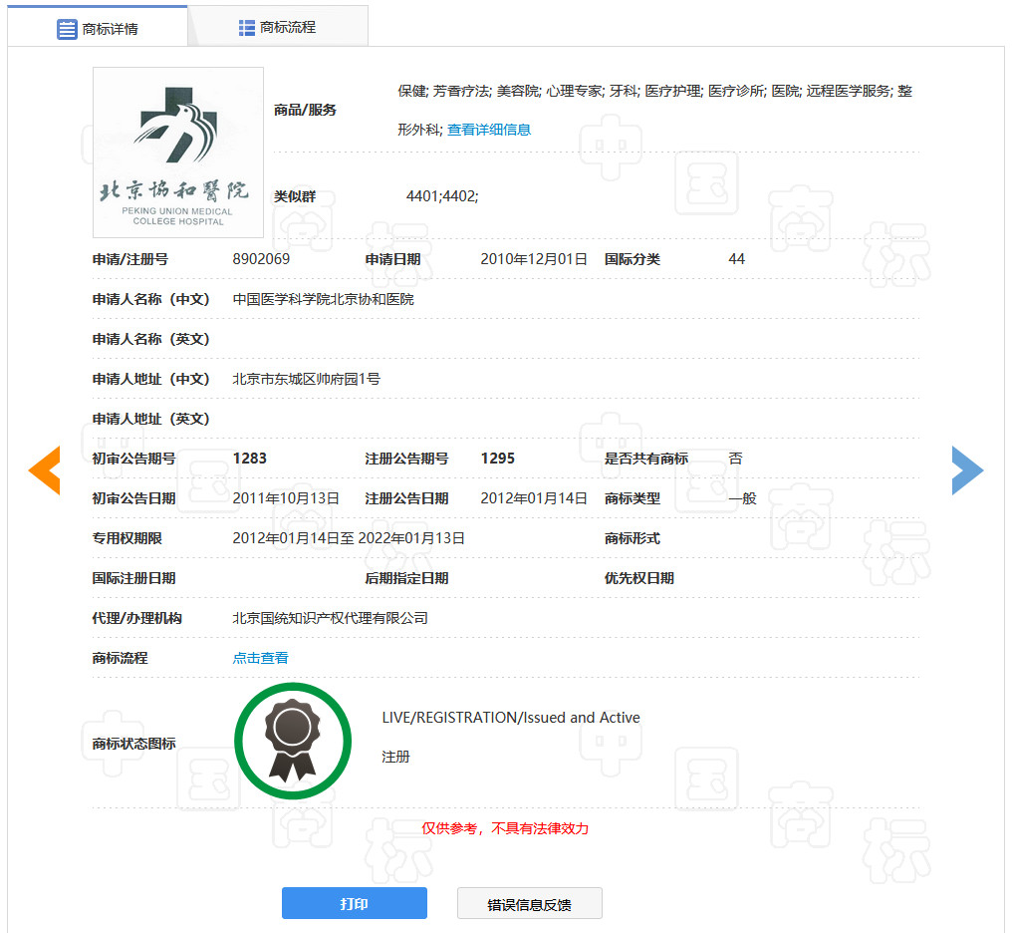Select LIVE/REGISTRATION/Issued and Active status text
1012x933 pixels.
pos(511,718)
